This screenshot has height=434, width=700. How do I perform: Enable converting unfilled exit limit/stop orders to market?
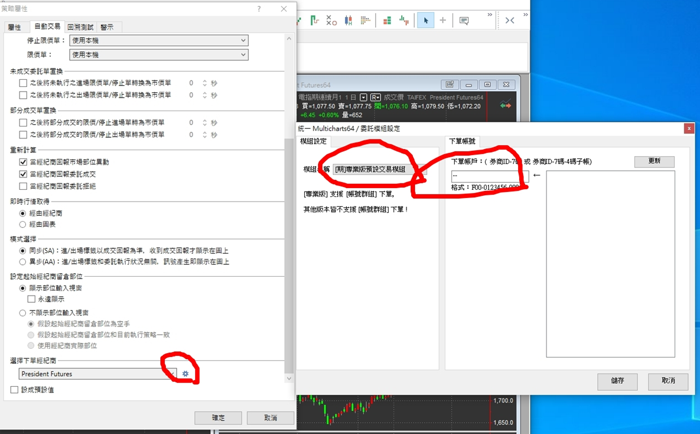coord(23,95)
